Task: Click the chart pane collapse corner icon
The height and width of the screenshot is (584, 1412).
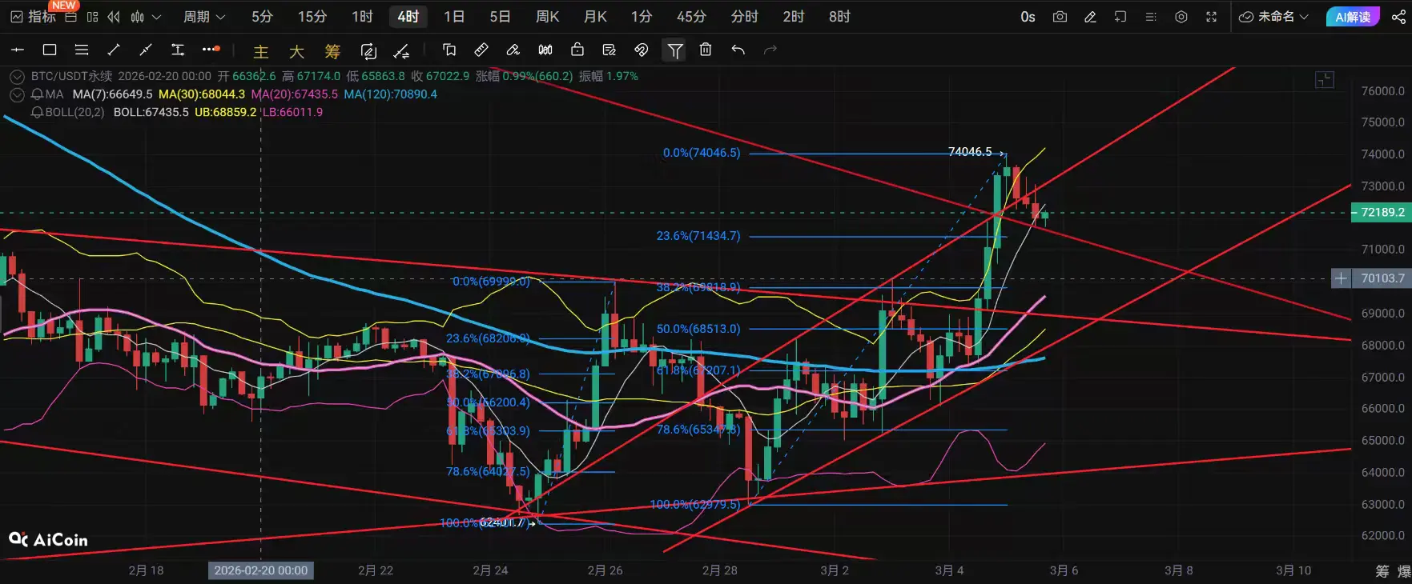Action: [1325, 80]
